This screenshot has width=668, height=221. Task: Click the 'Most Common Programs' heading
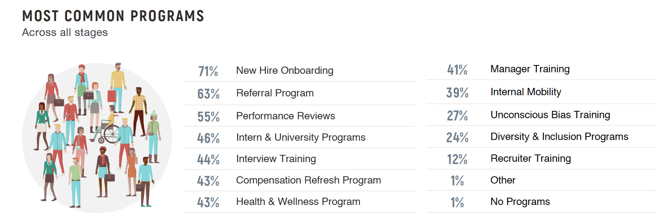pyautogui.click(x=113, y=16)
